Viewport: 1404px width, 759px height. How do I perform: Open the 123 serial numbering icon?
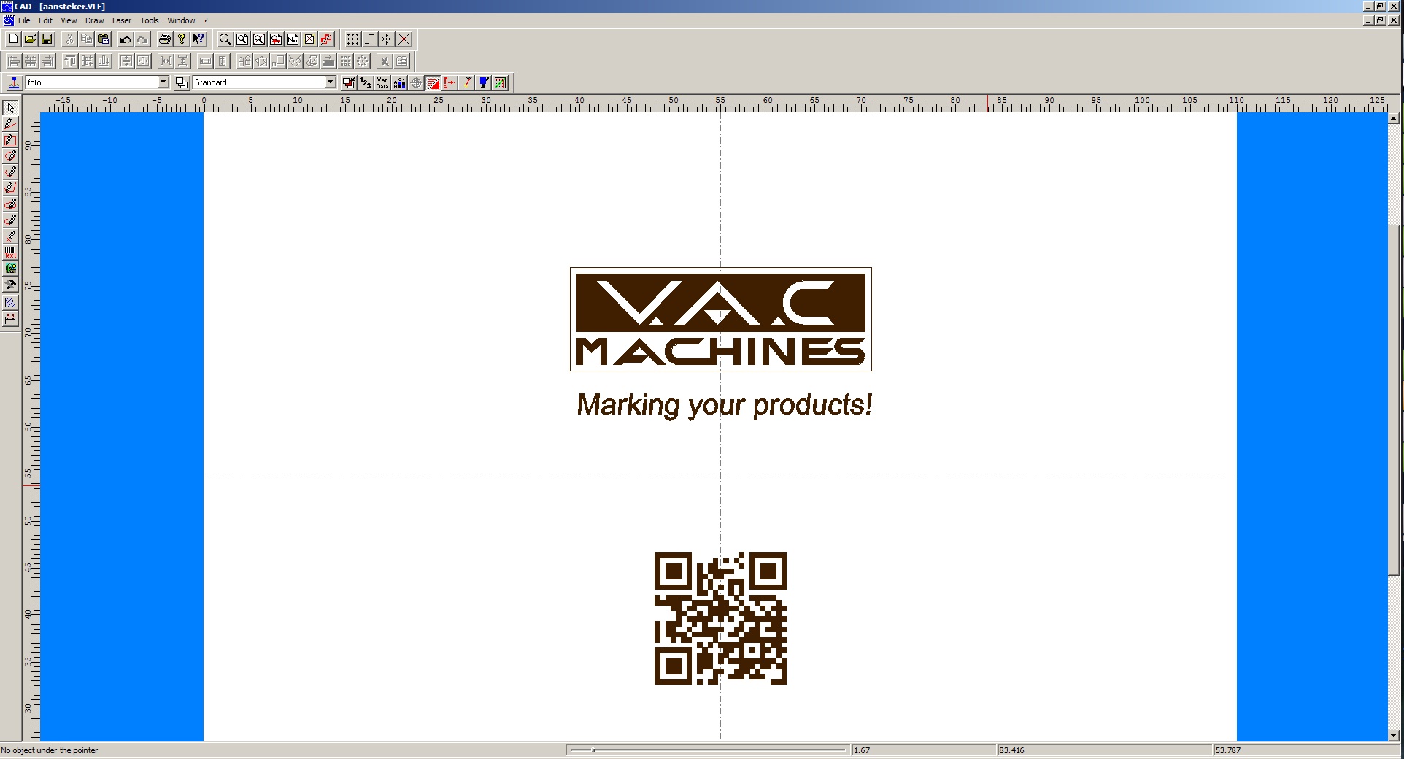point(366,82)
